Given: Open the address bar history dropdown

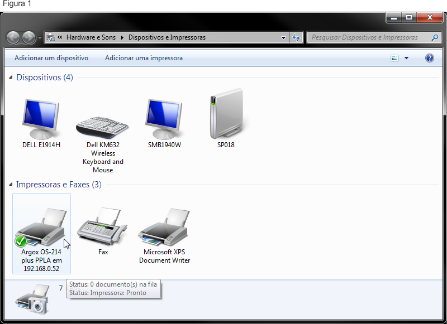Looking at the screenshot, I should pyautogui.click(x=283, y=37).
